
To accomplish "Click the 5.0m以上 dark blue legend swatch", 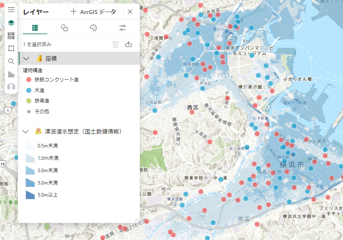I will click(x=31, y=195).
